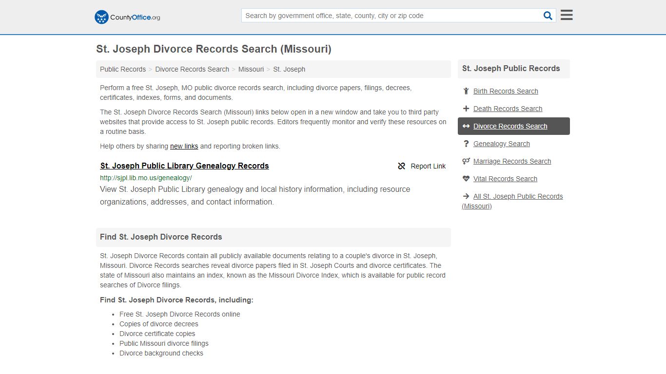Click 'Copies of divorce decrees' bullet

pyautogui.click(x=159, y=324)
